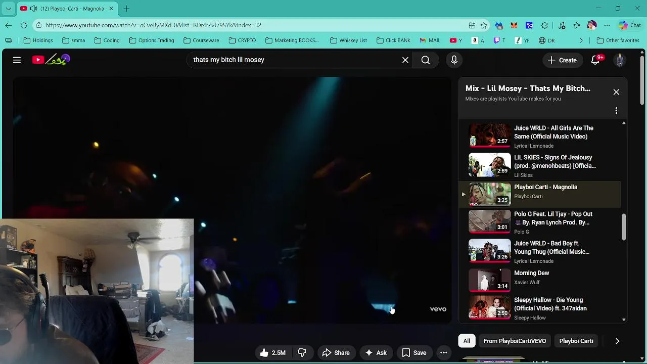647x364 pixels.
Task: Open the Coding favorites folder
Action: 107,40
